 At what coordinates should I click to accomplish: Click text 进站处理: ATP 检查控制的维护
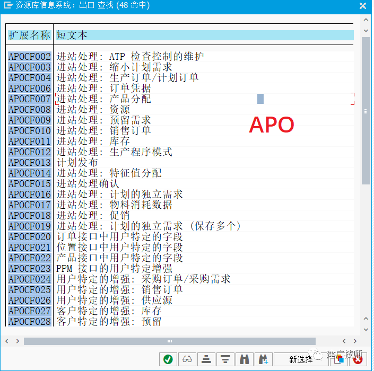pos(130,57)
